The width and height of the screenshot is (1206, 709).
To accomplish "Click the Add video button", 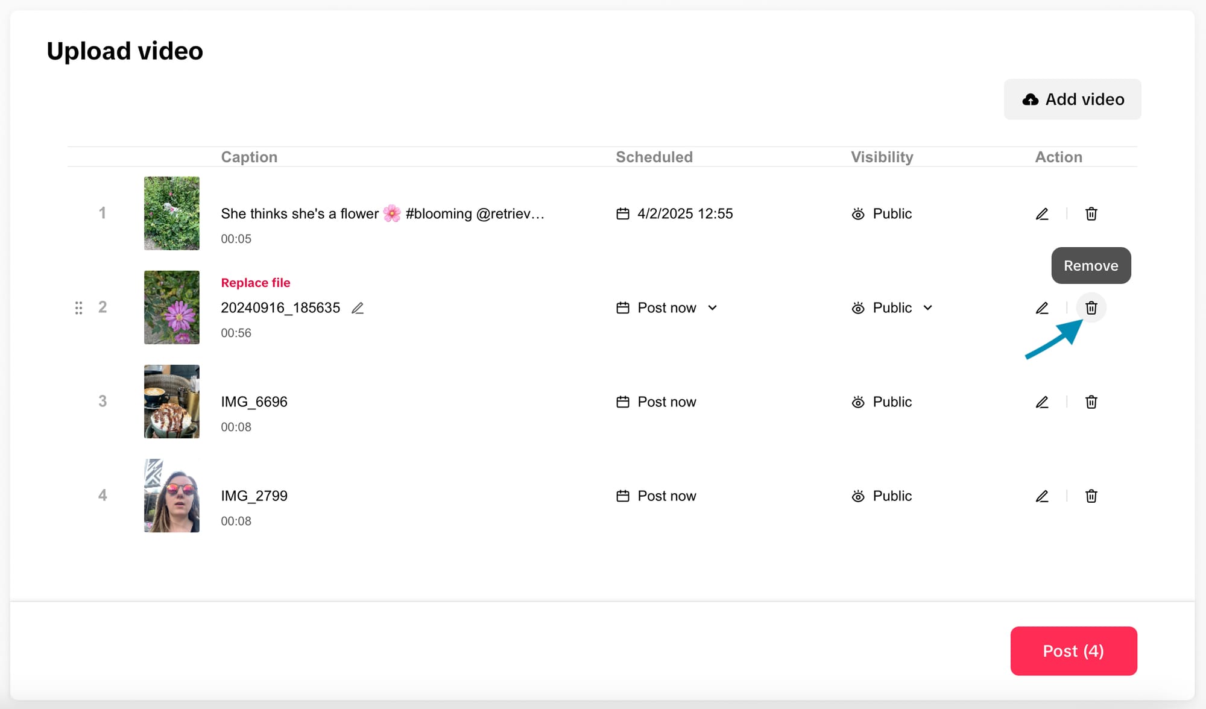I will tap(1072, 99).
